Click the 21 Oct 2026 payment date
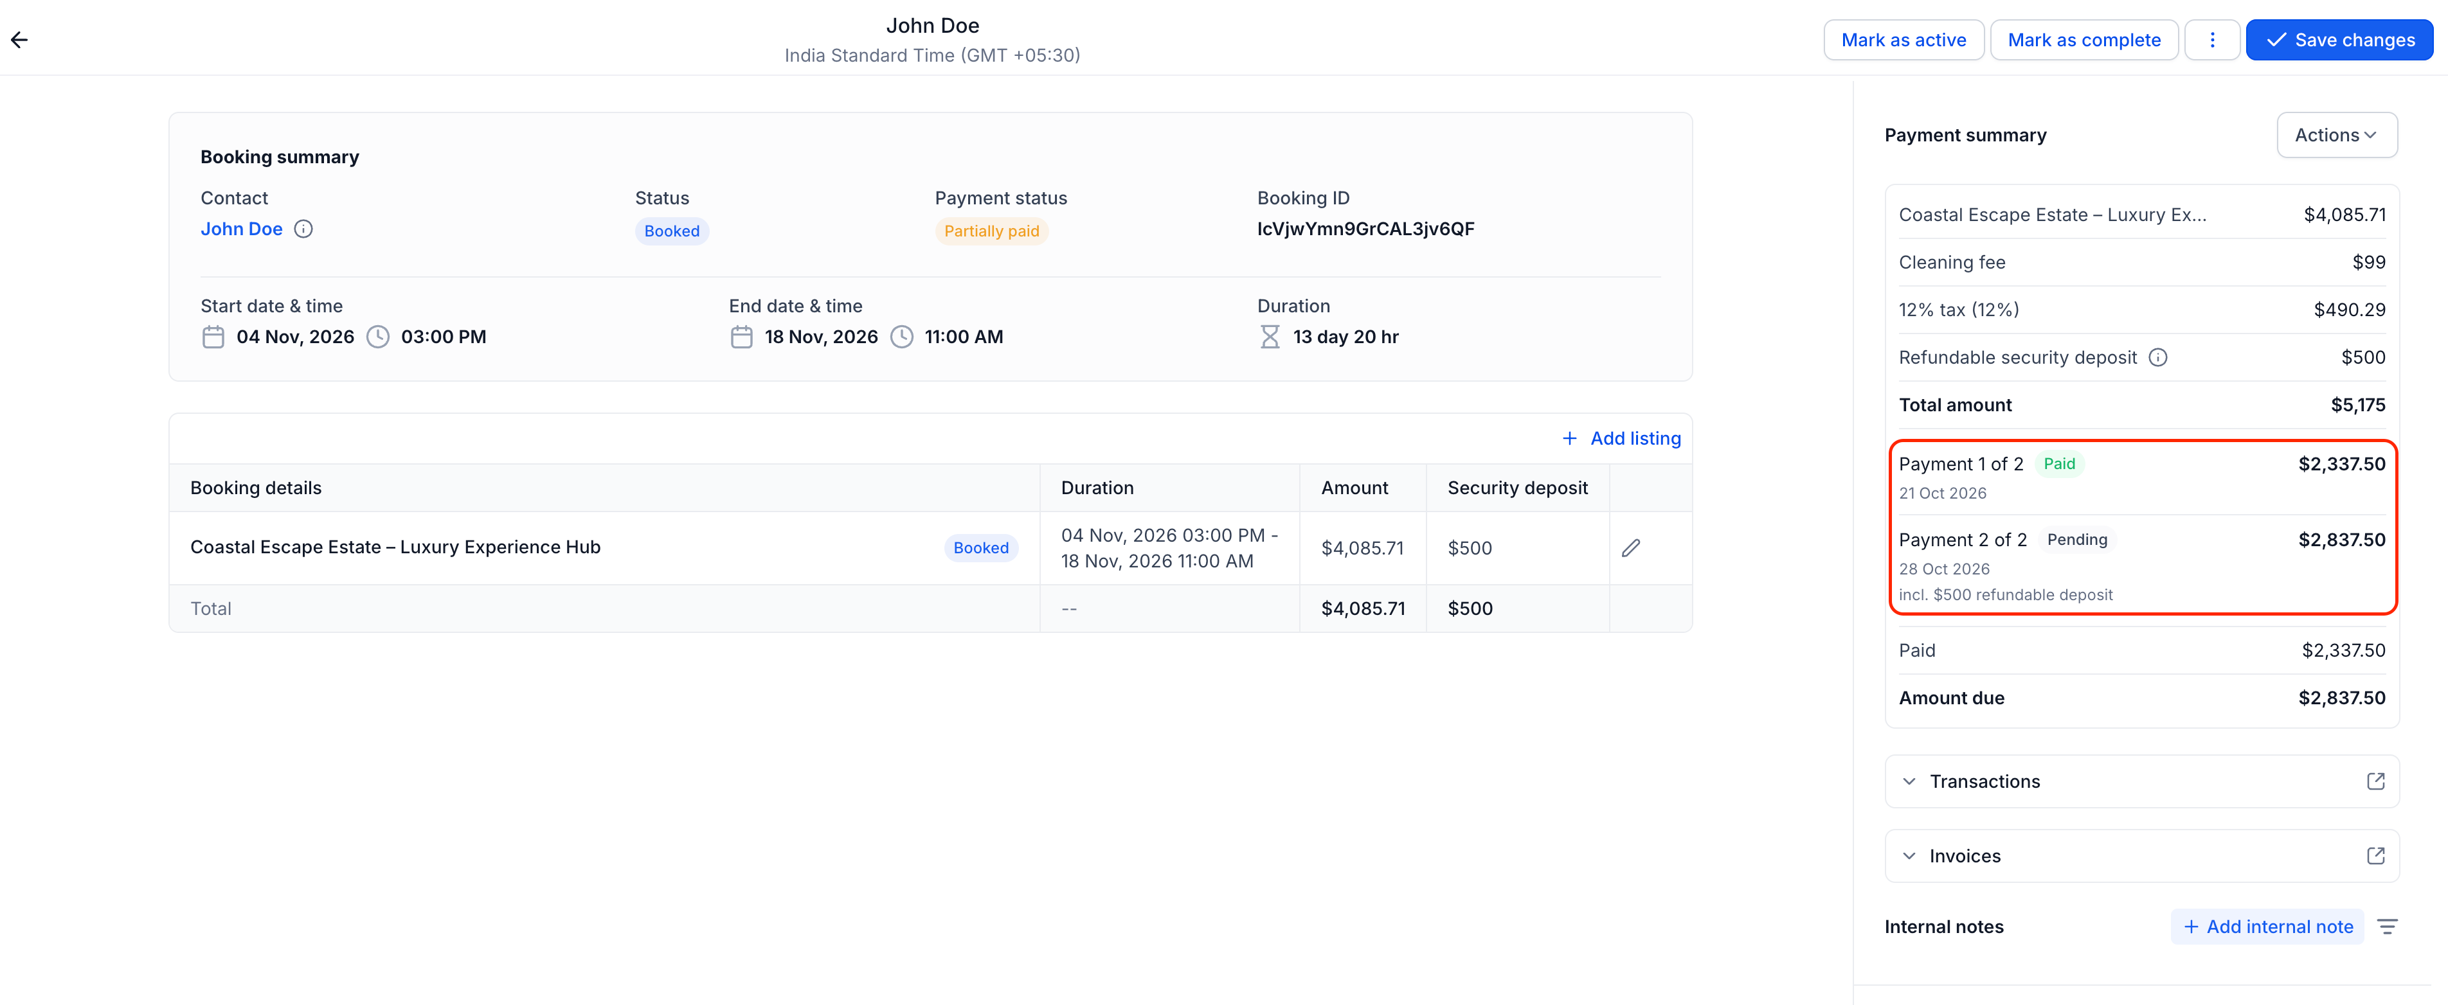Image resolution: width=2448 pixels, height=1005 pixels. pyautogui.click(x=1943, y=493)
